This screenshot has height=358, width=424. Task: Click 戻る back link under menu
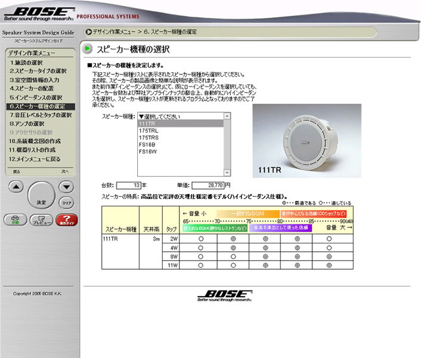[16, 171]
